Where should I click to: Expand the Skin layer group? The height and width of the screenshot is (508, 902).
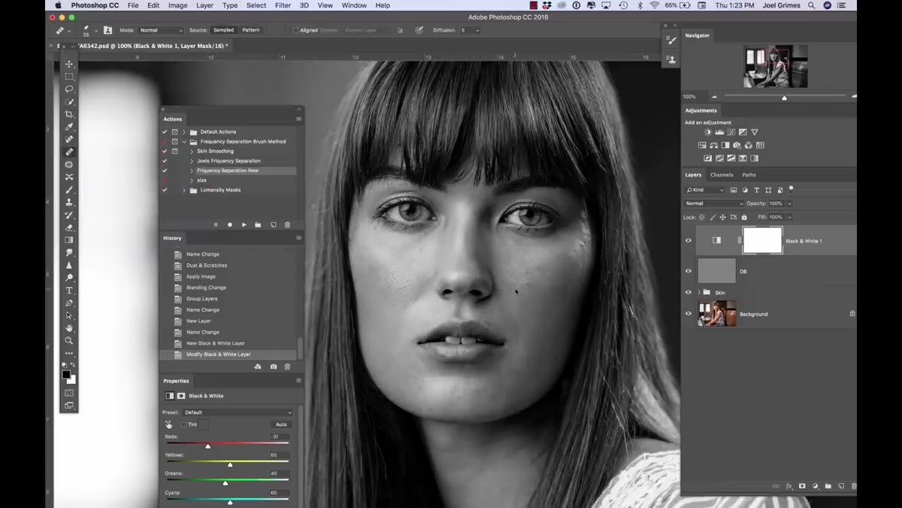699,292
